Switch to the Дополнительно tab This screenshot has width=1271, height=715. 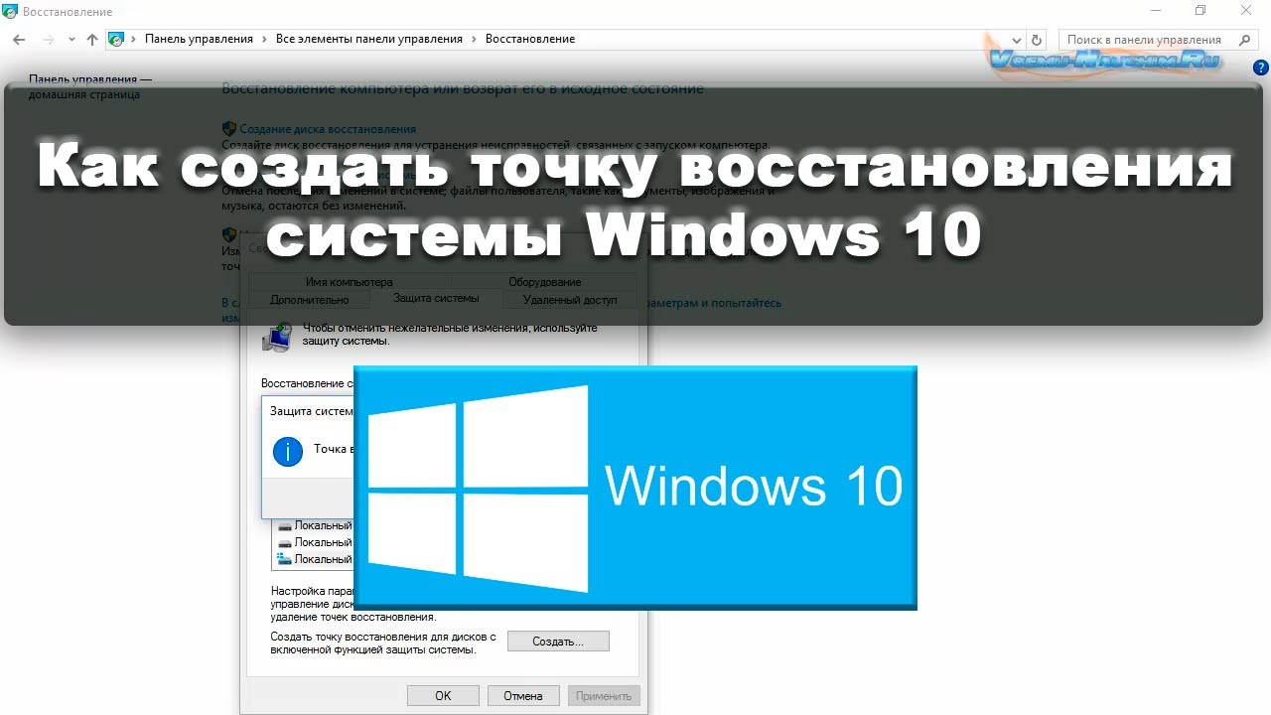pos(310,299)
